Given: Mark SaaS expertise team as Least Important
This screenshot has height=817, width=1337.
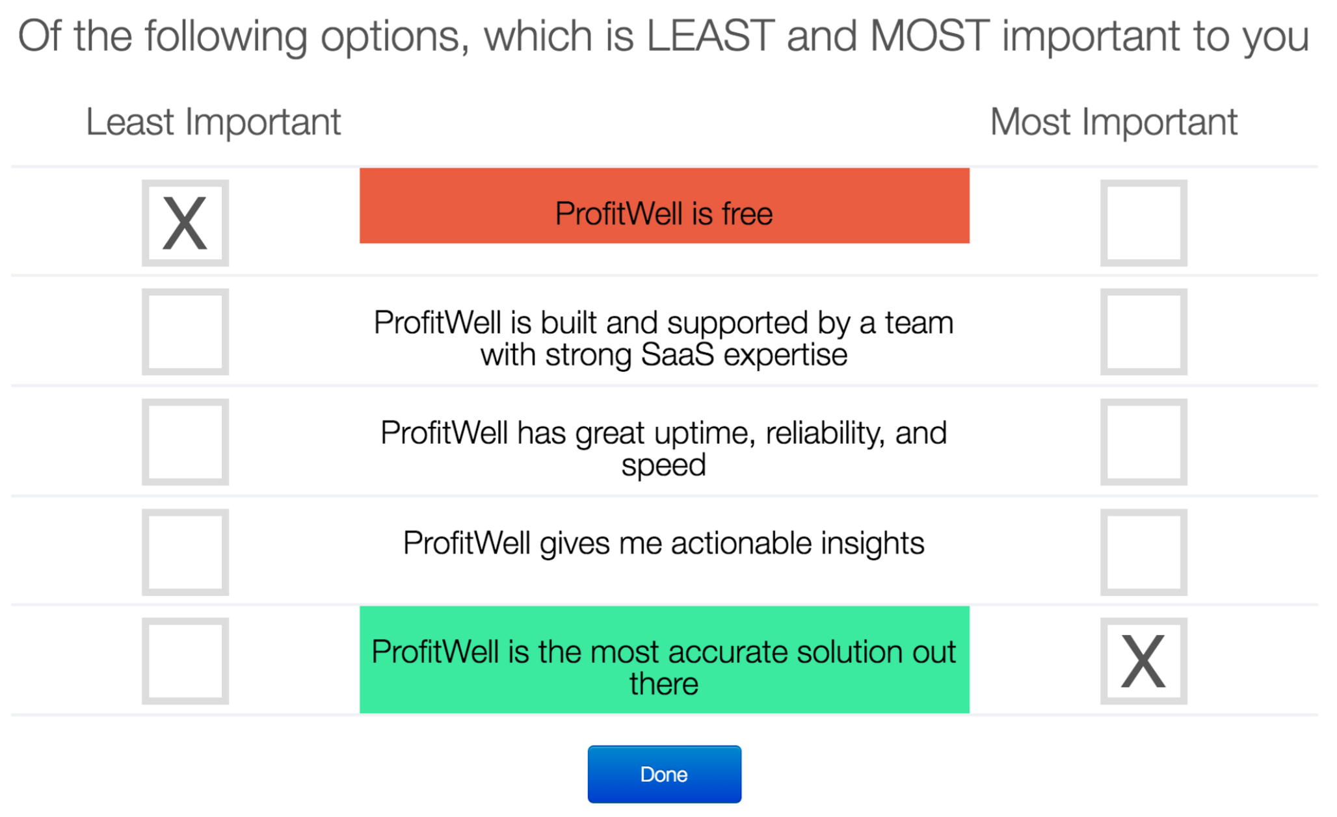Looking at the screenshot, I should (x=185, y=332).
